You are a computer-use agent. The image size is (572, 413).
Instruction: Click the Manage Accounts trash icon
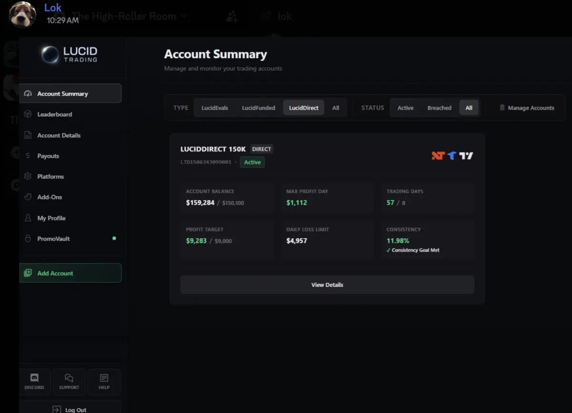(x=502, y=108)
